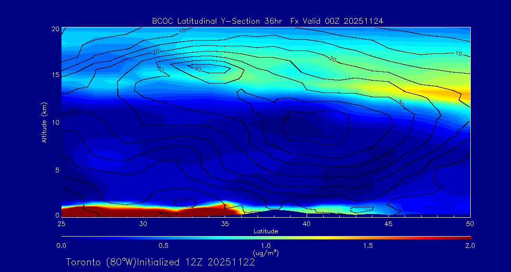511x272 pixels.
Task: Click the altitude axis tick label 15
Action: tap(56, 75)
